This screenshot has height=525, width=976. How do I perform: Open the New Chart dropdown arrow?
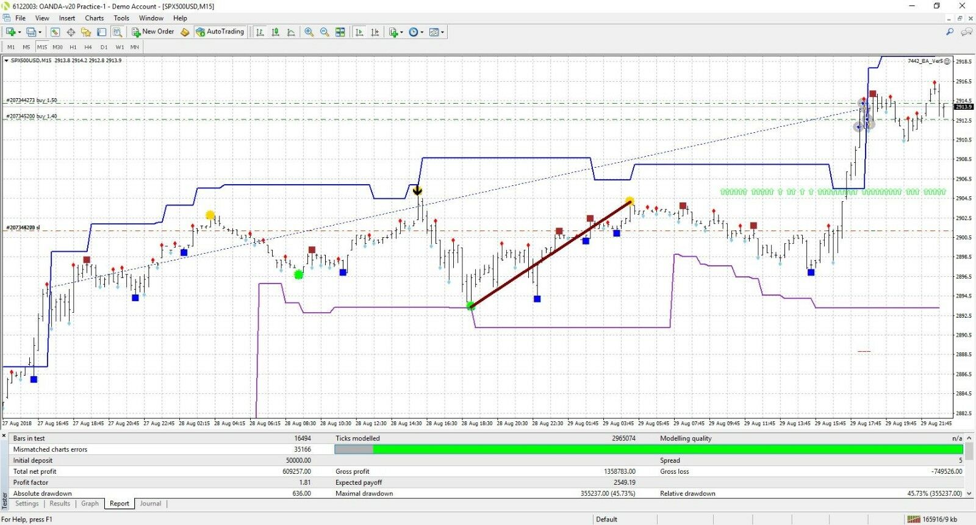tap(20, 32)
